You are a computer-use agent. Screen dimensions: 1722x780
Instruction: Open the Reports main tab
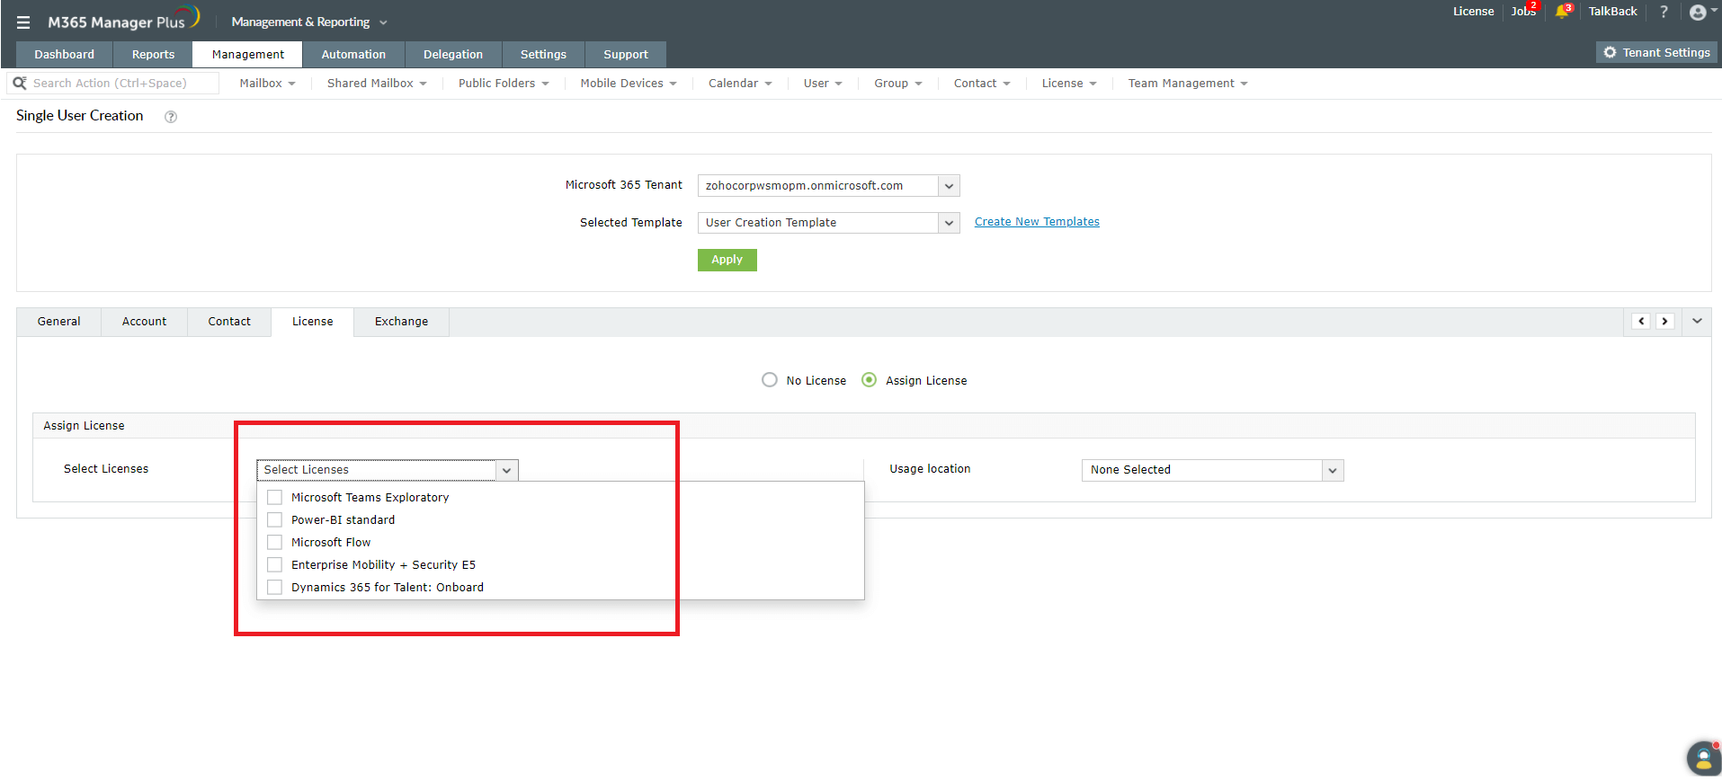(153, 55)
